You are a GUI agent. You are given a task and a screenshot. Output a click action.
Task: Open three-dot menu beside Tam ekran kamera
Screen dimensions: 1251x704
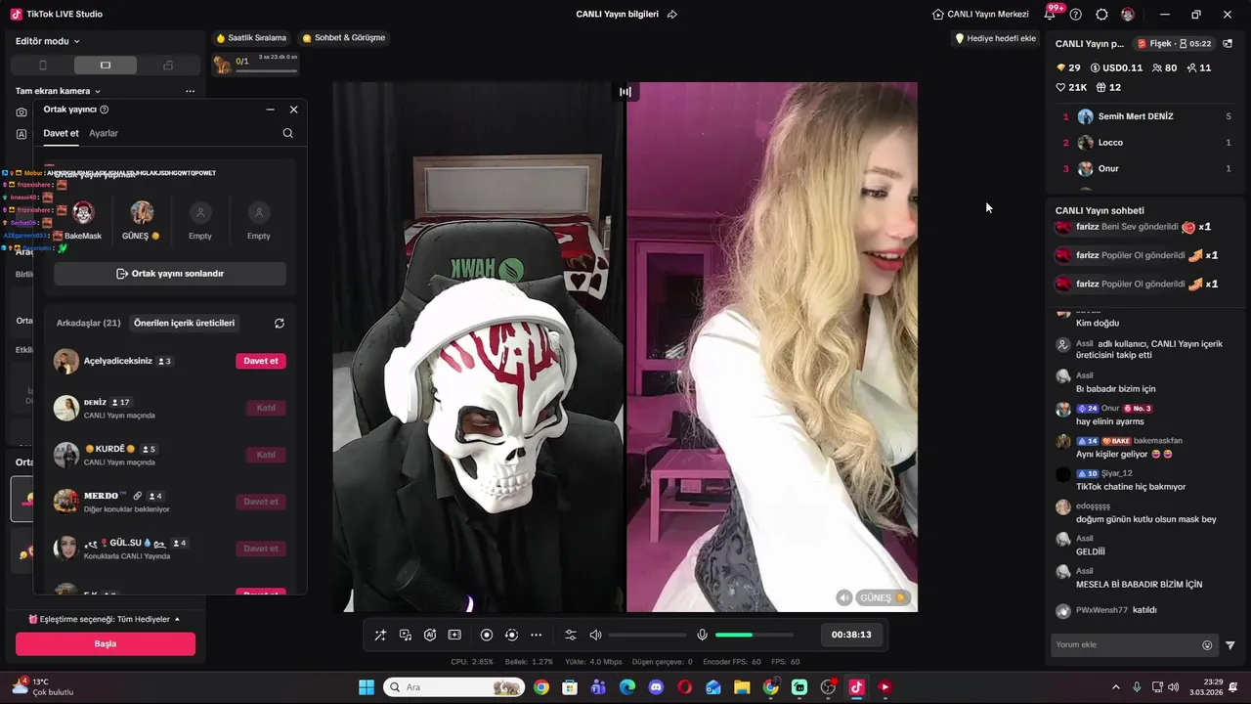coord(190,91)
